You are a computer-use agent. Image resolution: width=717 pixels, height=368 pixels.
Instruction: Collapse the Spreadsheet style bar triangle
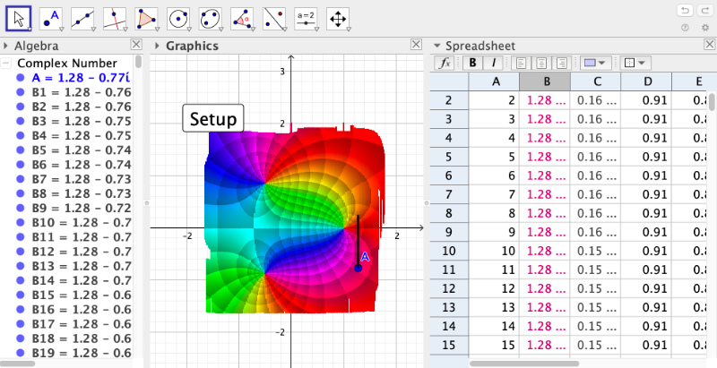point(437,46)
